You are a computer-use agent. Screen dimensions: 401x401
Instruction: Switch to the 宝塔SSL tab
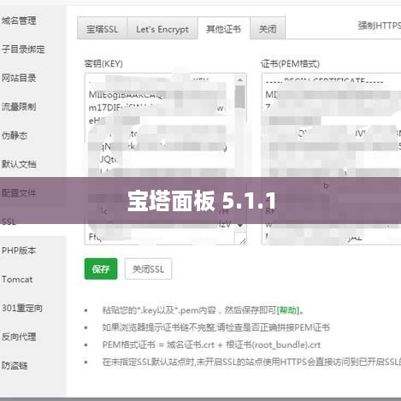[102, 29]
